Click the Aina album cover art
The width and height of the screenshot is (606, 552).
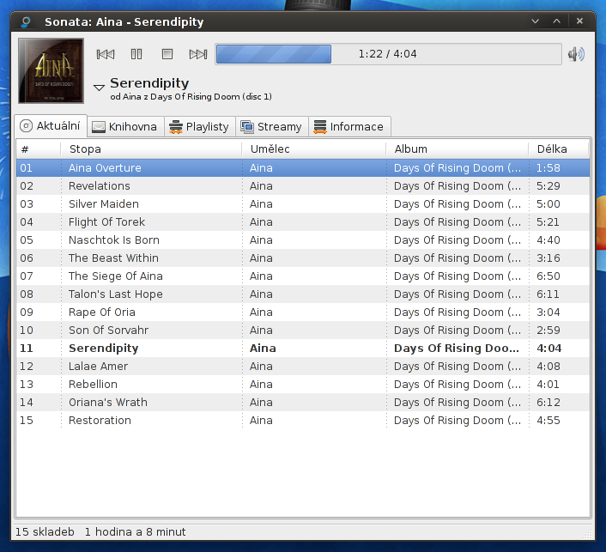51,70
